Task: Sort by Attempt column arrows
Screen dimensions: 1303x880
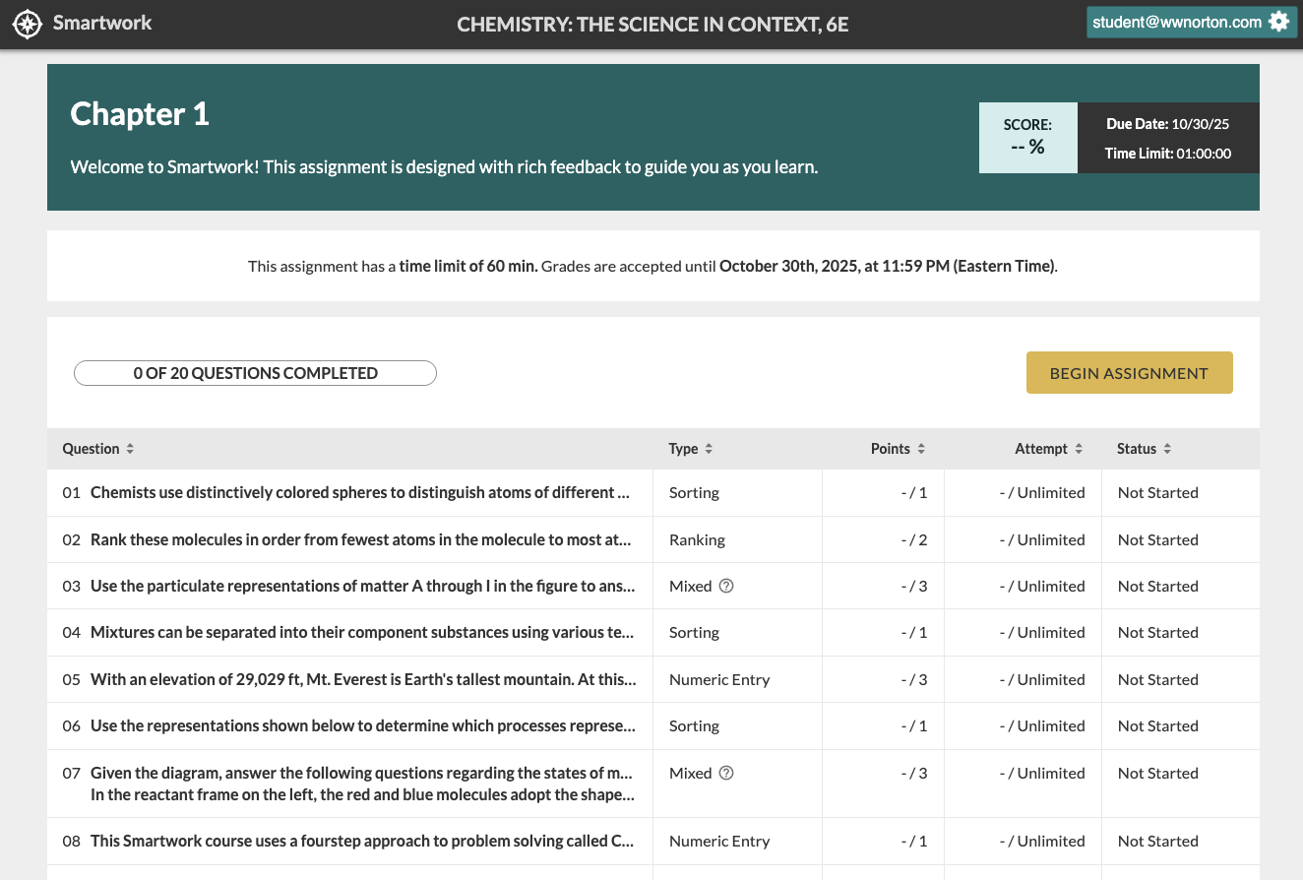Action: coord(1079,449)
